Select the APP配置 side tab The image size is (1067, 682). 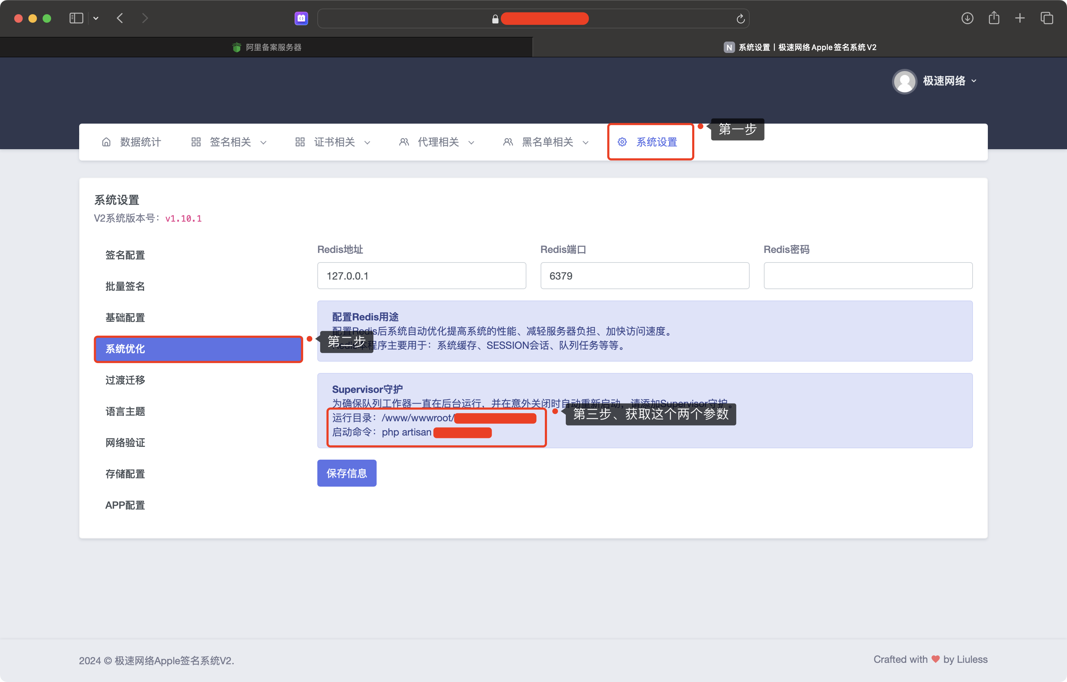(x=198, y=505)
